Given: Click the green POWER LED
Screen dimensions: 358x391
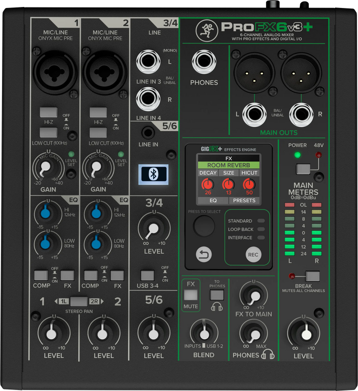Looking at the screenshot, I should click(297, 155).
